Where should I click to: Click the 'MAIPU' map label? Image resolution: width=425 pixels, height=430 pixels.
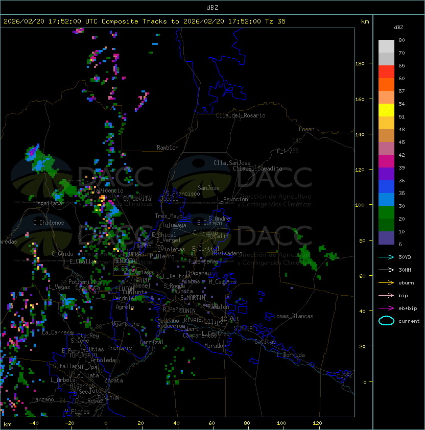click(x=141, y=280)
